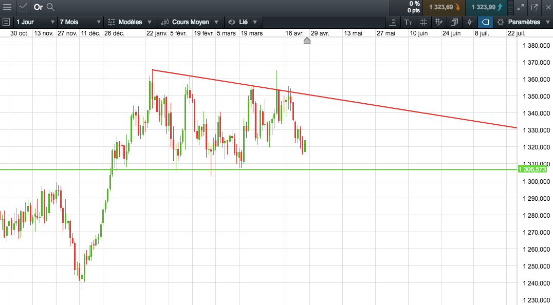Expand the chart to fullscreen arrows icon
553x305 pixels.
tap(521, 7)
